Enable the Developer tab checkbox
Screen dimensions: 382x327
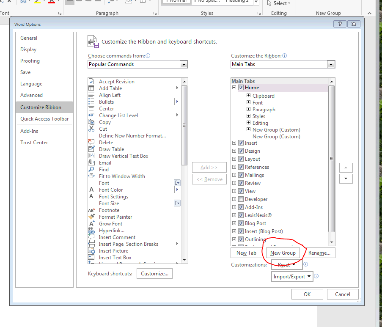tap(241, 199)
